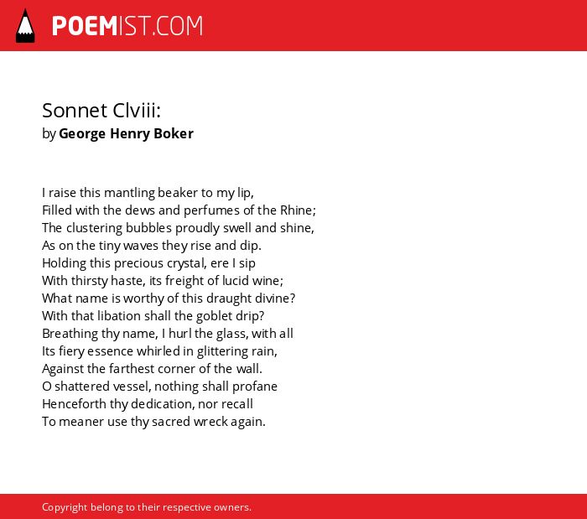Image resolution: width=587 pixels, height=519 pixels.
Task: Click the line 'Breathing thy name, I hurl'
Action: (x=168, y=334)
